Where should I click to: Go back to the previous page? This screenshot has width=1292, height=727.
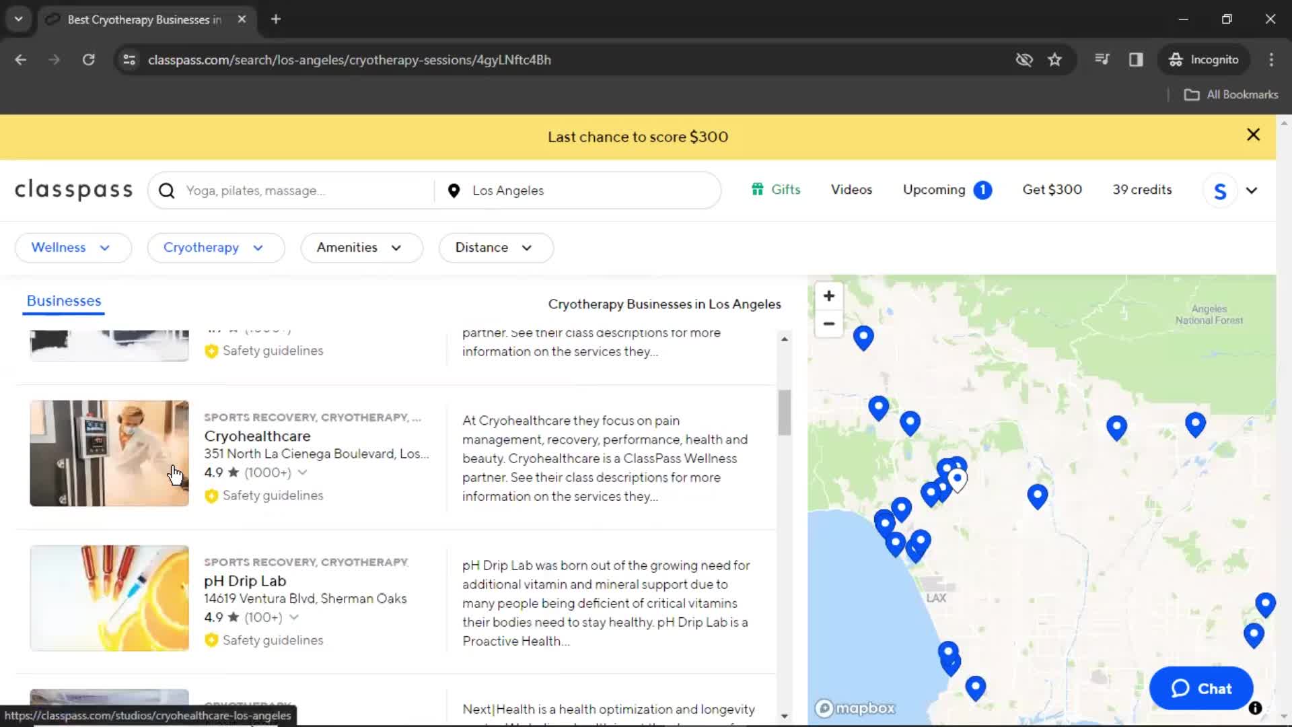[21, 60]
